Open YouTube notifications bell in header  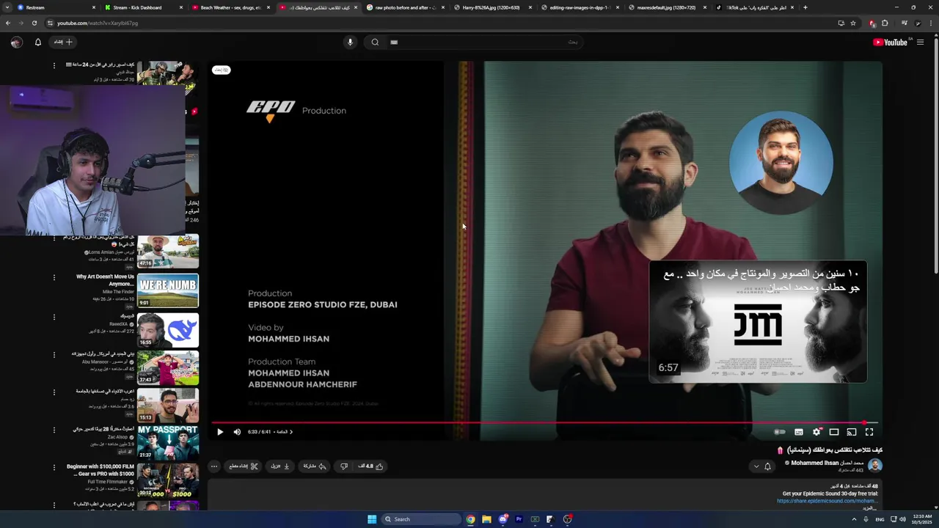coord(38,42)
